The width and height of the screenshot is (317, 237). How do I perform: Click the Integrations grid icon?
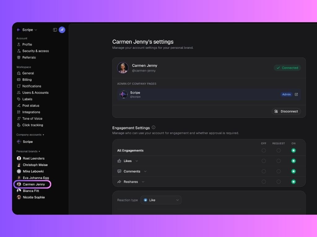point(19,112)
